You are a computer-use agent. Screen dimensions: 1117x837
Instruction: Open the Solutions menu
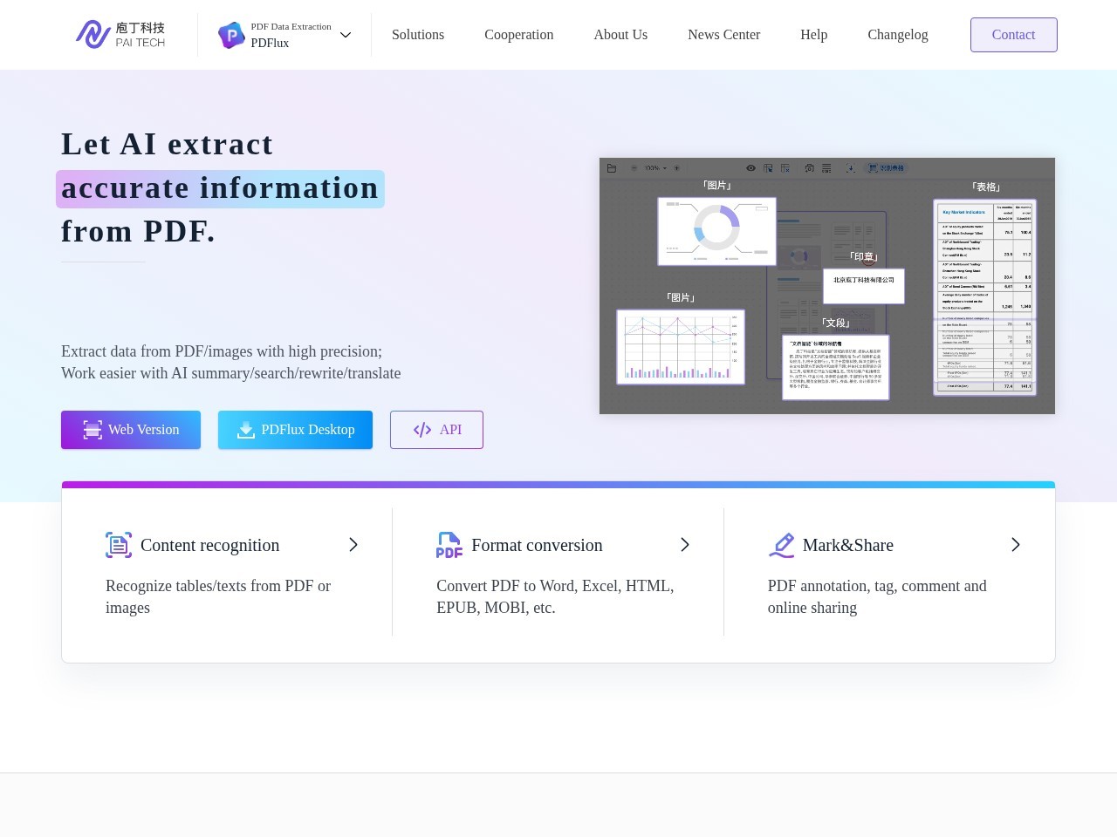pos(418,35)
